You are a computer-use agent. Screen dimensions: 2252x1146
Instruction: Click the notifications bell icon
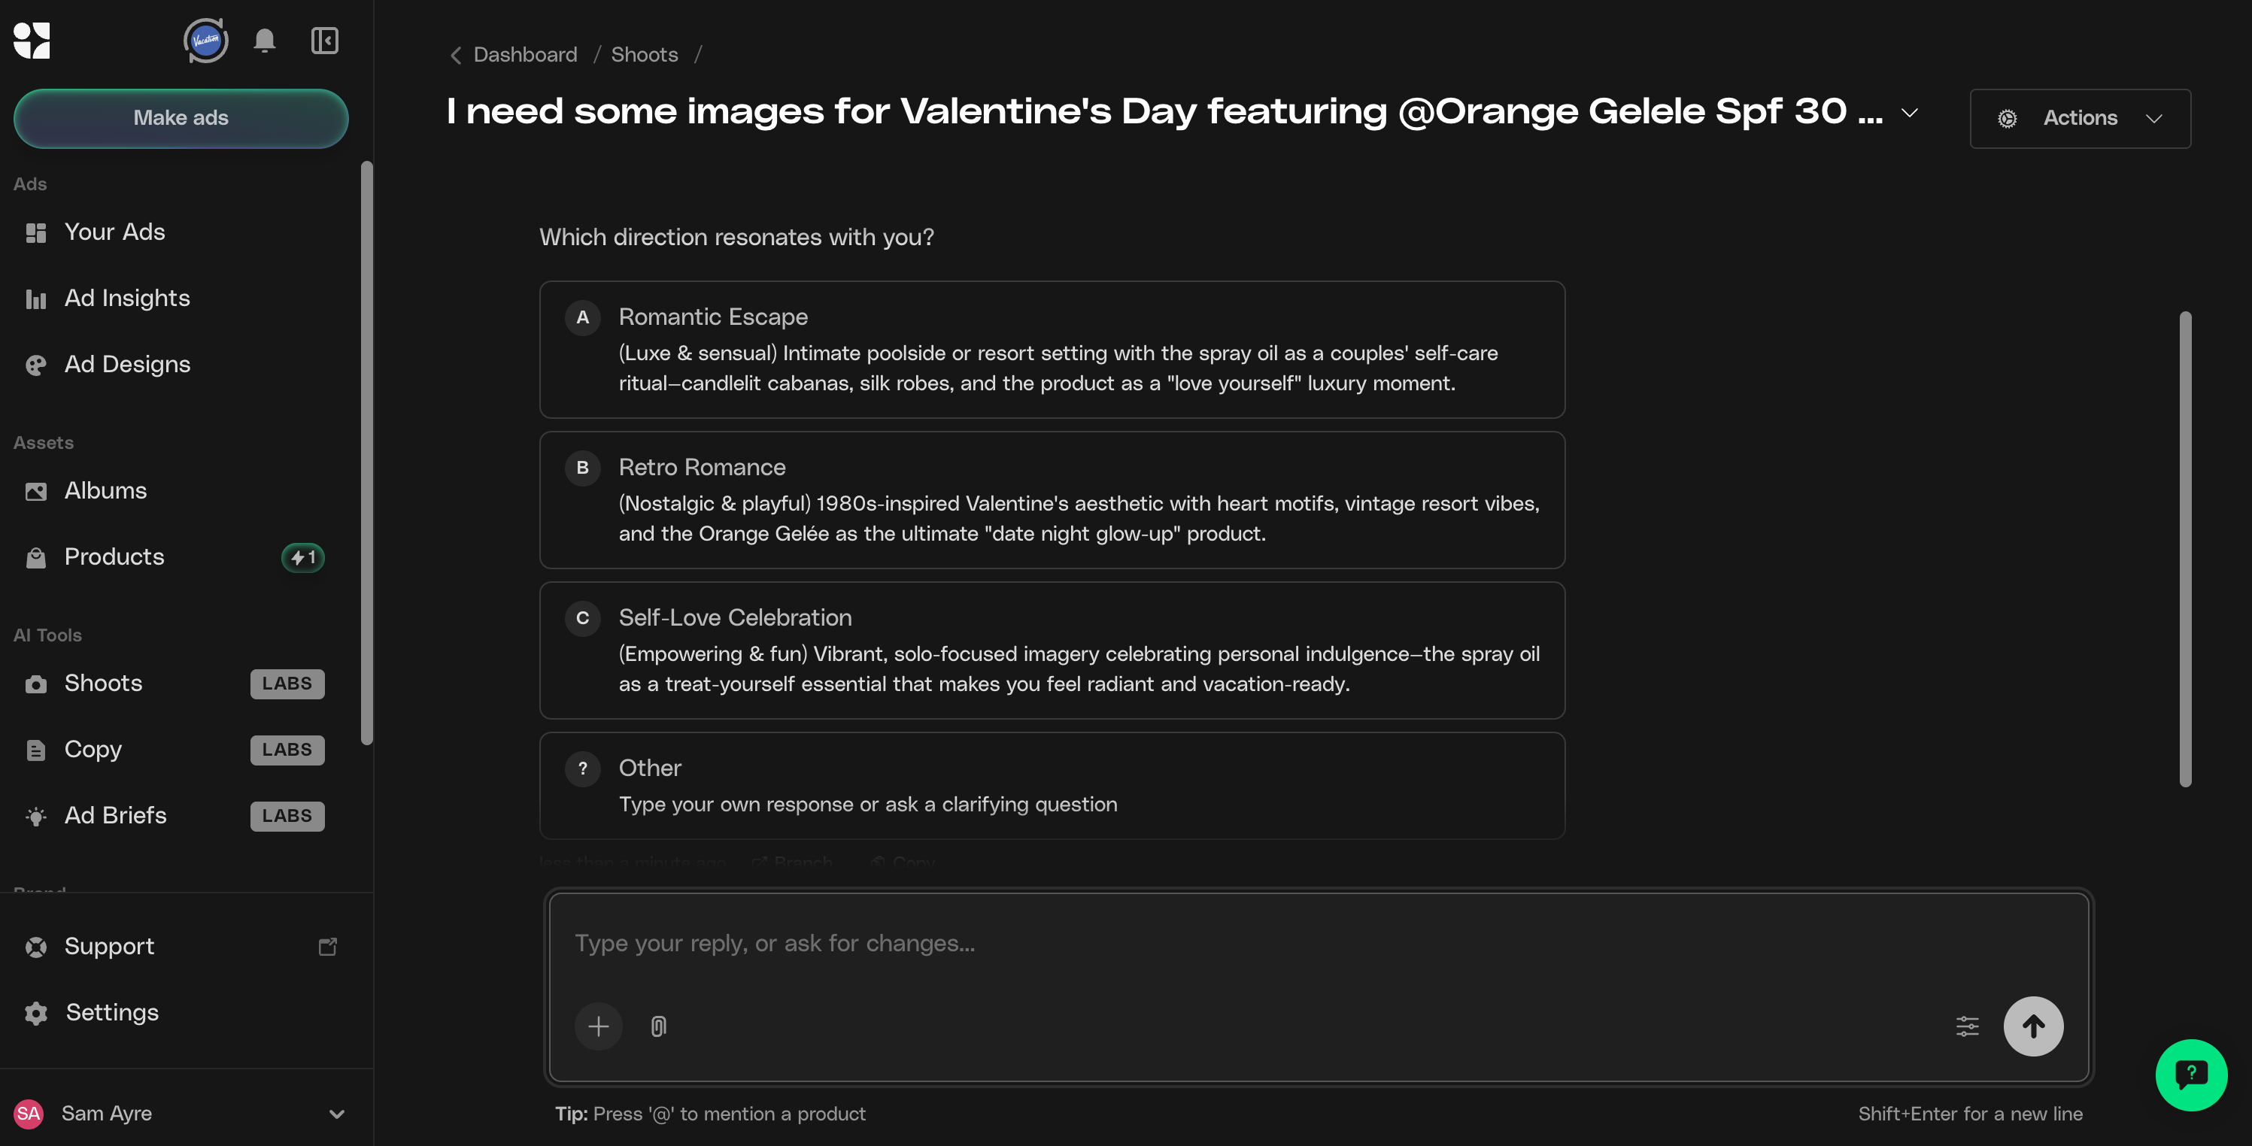click(264, 41)
